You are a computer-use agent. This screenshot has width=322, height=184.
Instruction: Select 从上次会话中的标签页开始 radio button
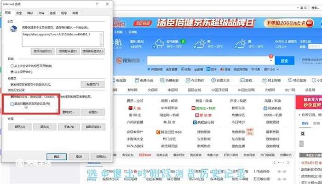pyautogui.click(x=12, y=66)
